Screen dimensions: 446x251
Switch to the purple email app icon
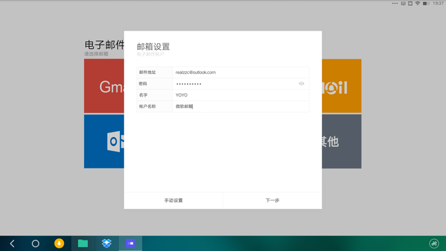(130, 243)
